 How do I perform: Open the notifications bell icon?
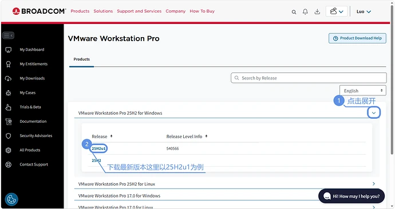tap(305, 11)
